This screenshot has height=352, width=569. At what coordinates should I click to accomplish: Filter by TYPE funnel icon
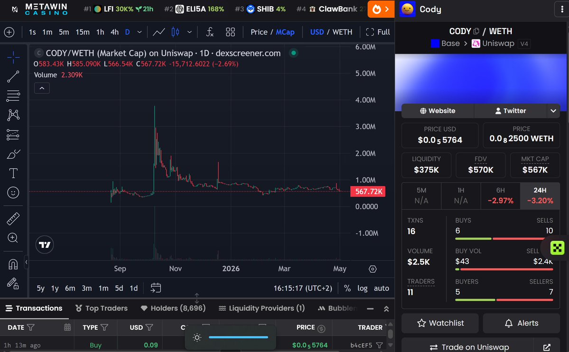[104, 327]
